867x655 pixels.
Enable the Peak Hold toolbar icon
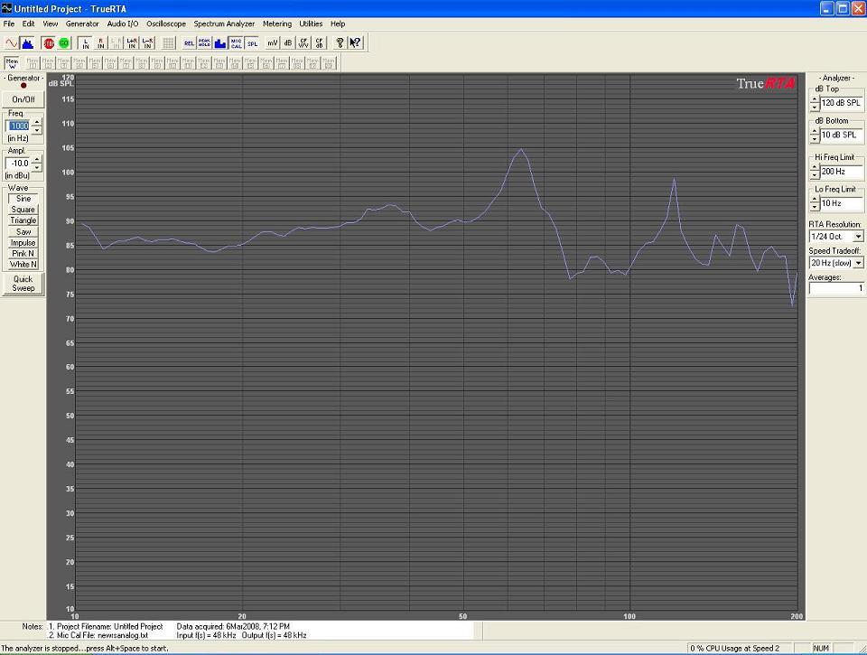tap(204, 42)
